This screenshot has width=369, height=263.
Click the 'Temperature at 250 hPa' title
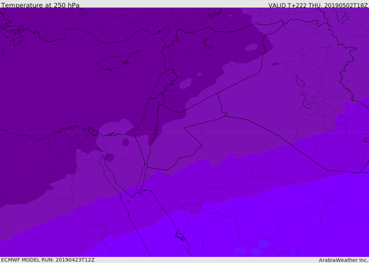pyautogui.click(x=40, y=5)
